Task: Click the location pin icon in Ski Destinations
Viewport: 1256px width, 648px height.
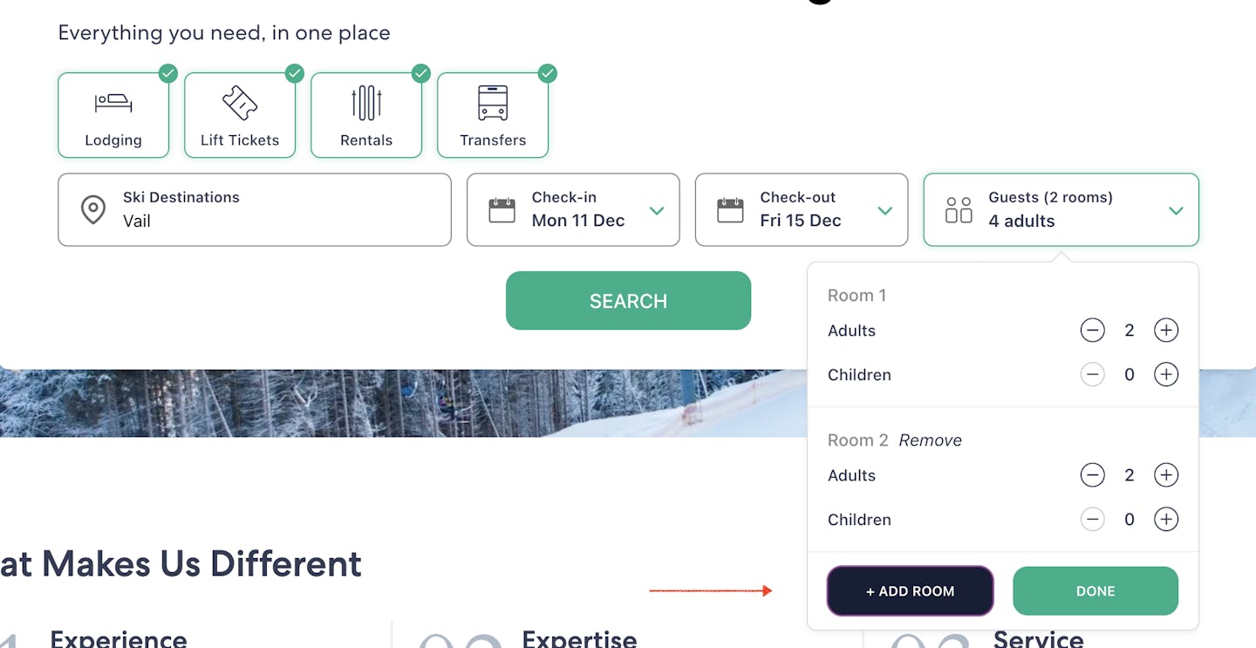Action: click(x=93, y=210)
